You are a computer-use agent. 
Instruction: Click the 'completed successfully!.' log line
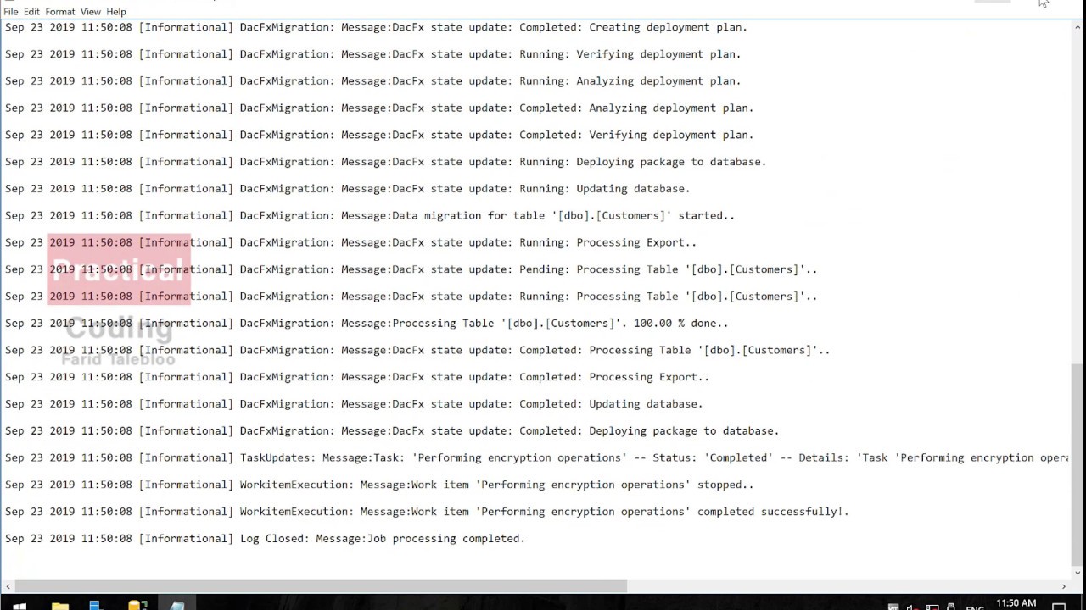427,512
